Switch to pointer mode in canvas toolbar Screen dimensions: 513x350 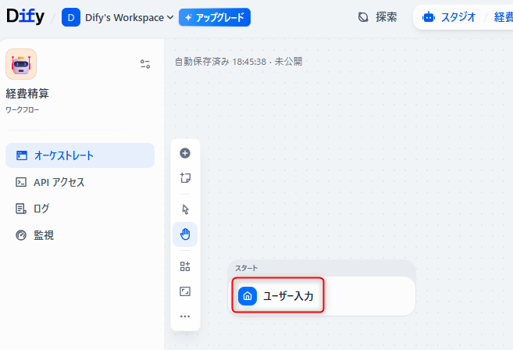coord(185,209)
